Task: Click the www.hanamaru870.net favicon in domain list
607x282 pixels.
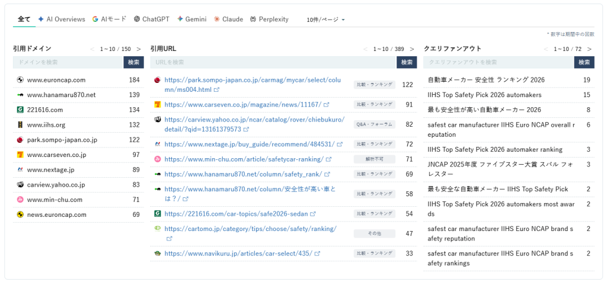Action: click(21, 95)
